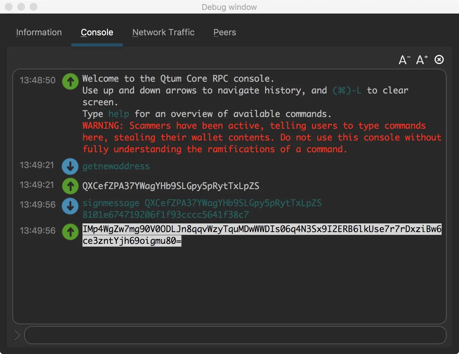The height and width of the screenshot is (354, 459).
Task: Click timestamp 13:49:56 beside signmessage command
Action: pos(38,205)
